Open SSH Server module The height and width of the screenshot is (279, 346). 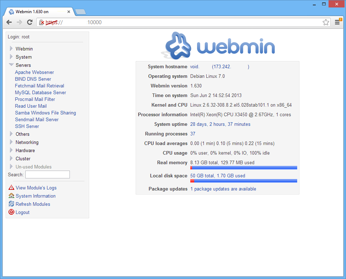coord(27,126)
